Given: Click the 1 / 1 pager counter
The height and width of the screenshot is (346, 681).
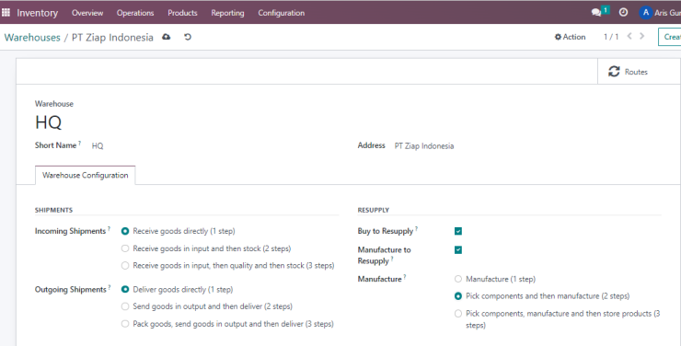Looking at the screenshot, I should [x=611, y=37].
